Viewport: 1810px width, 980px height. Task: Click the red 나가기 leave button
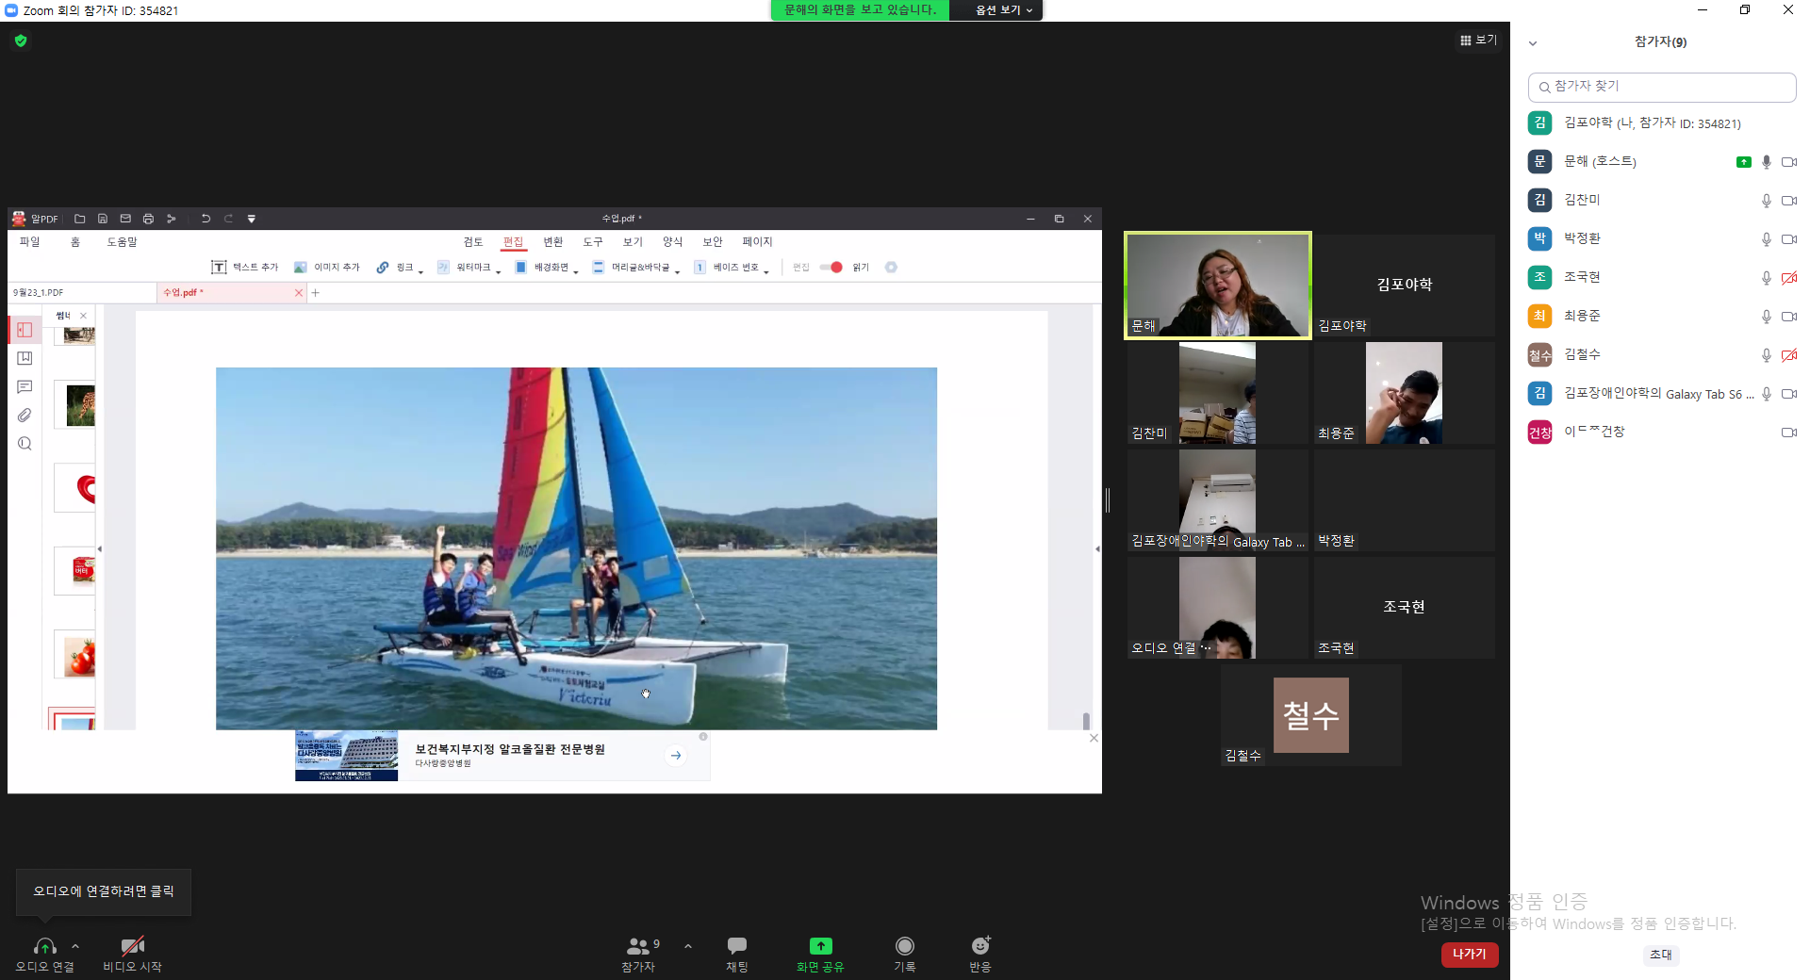(1469, 955)
